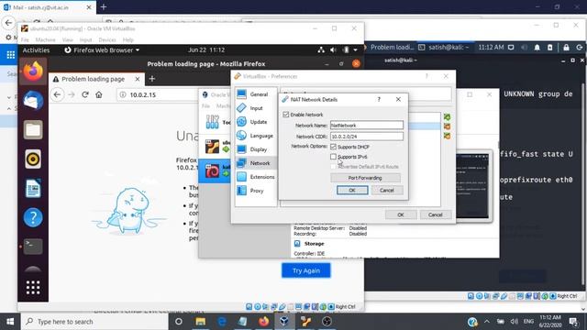Select Display in VirtualBox Preferences
The height and width of the screenshot is (330, 587).
point(256,149)
